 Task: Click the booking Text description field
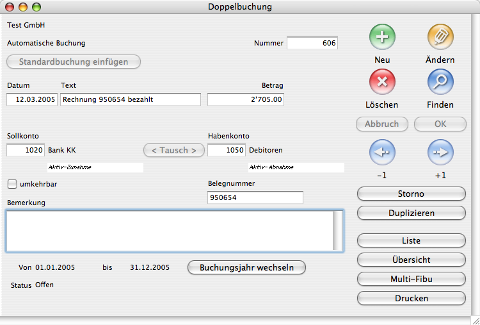click(131, 99)
